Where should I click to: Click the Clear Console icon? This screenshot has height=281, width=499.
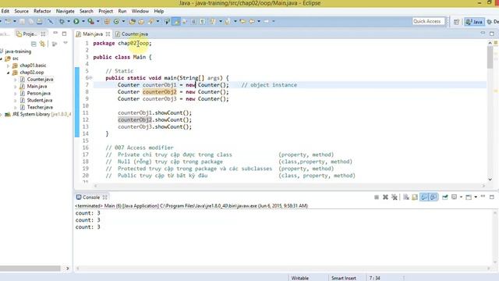tap(406, 197)
